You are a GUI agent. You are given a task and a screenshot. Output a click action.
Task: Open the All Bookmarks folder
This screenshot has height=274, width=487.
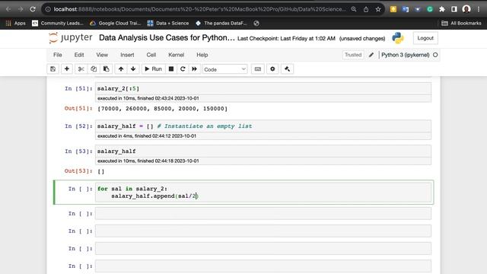point(461,23)
